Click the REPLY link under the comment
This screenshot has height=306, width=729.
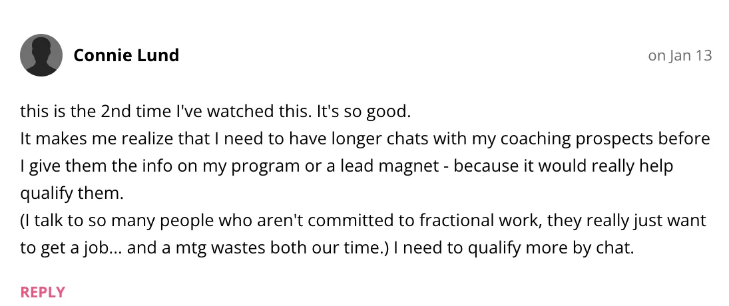43,292
